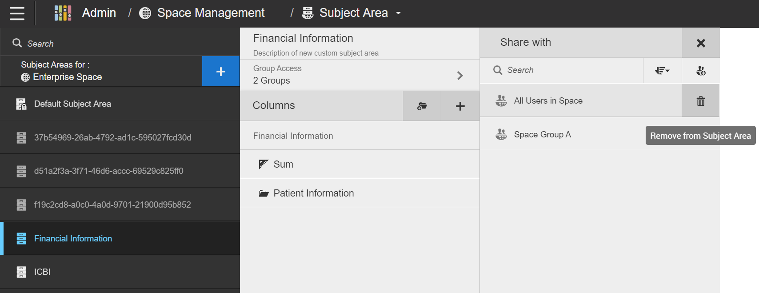Open the hamburger navigation menu

17,13
